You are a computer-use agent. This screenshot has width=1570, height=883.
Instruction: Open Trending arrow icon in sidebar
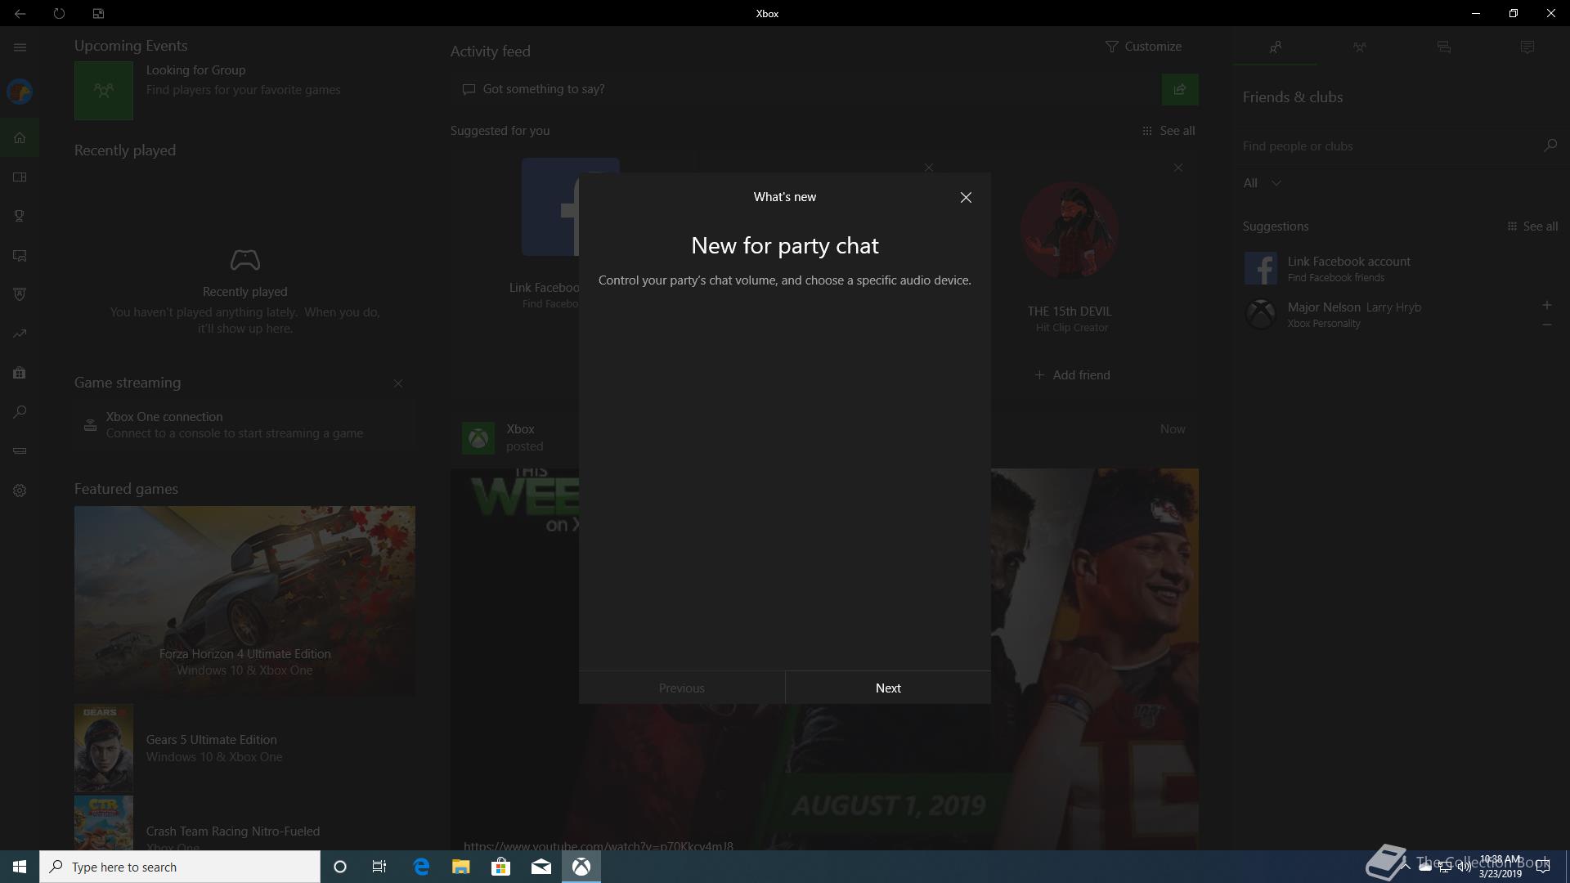click(x=20, y=334)
